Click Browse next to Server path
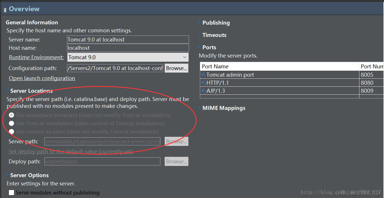This screenshot has width=384, height=198. (x=176, y=141)
